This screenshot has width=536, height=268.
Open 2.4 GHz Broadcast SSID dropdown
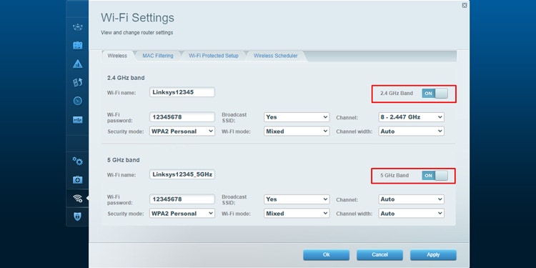(x=297, y=117)
